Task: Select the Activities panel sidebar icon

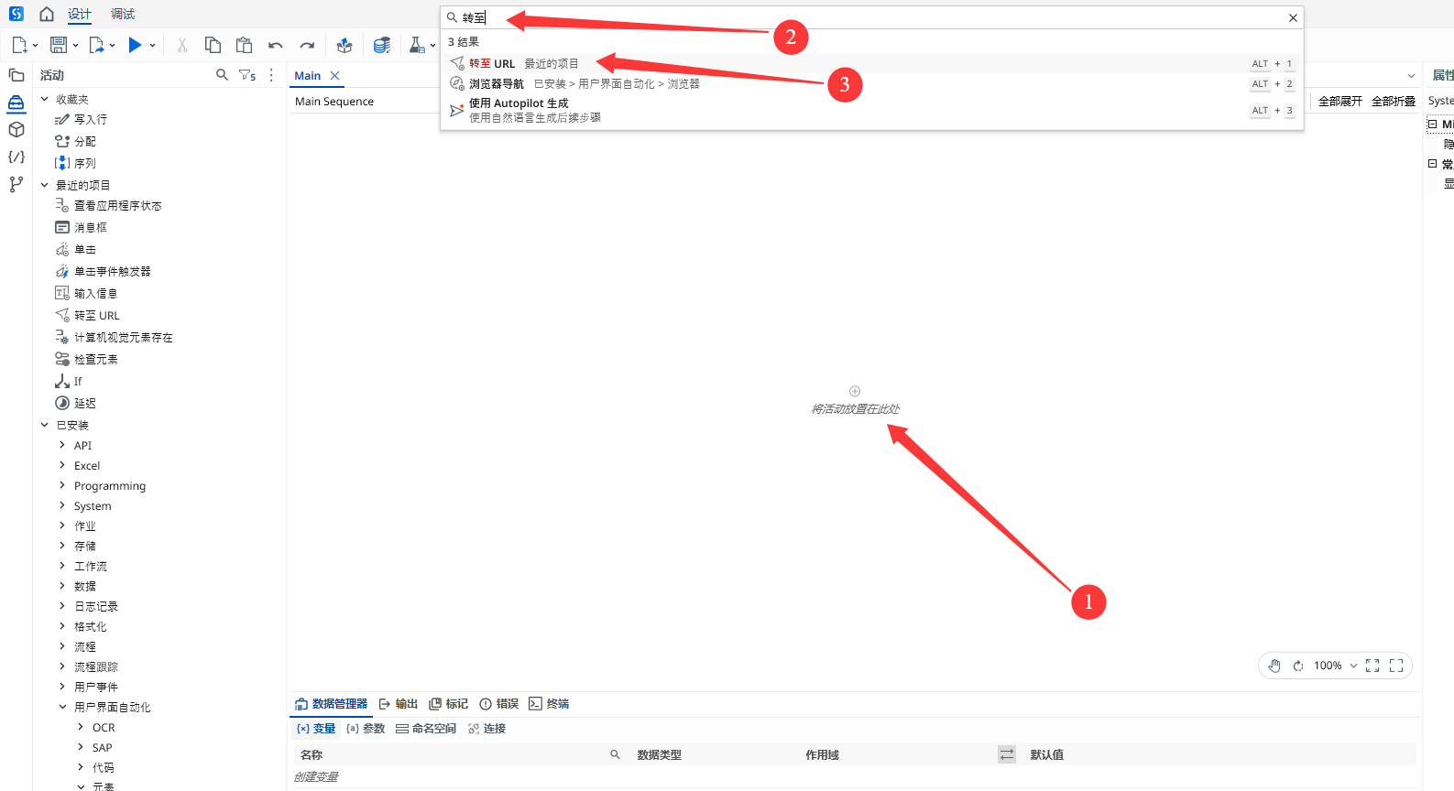Action: click(16, 103)
